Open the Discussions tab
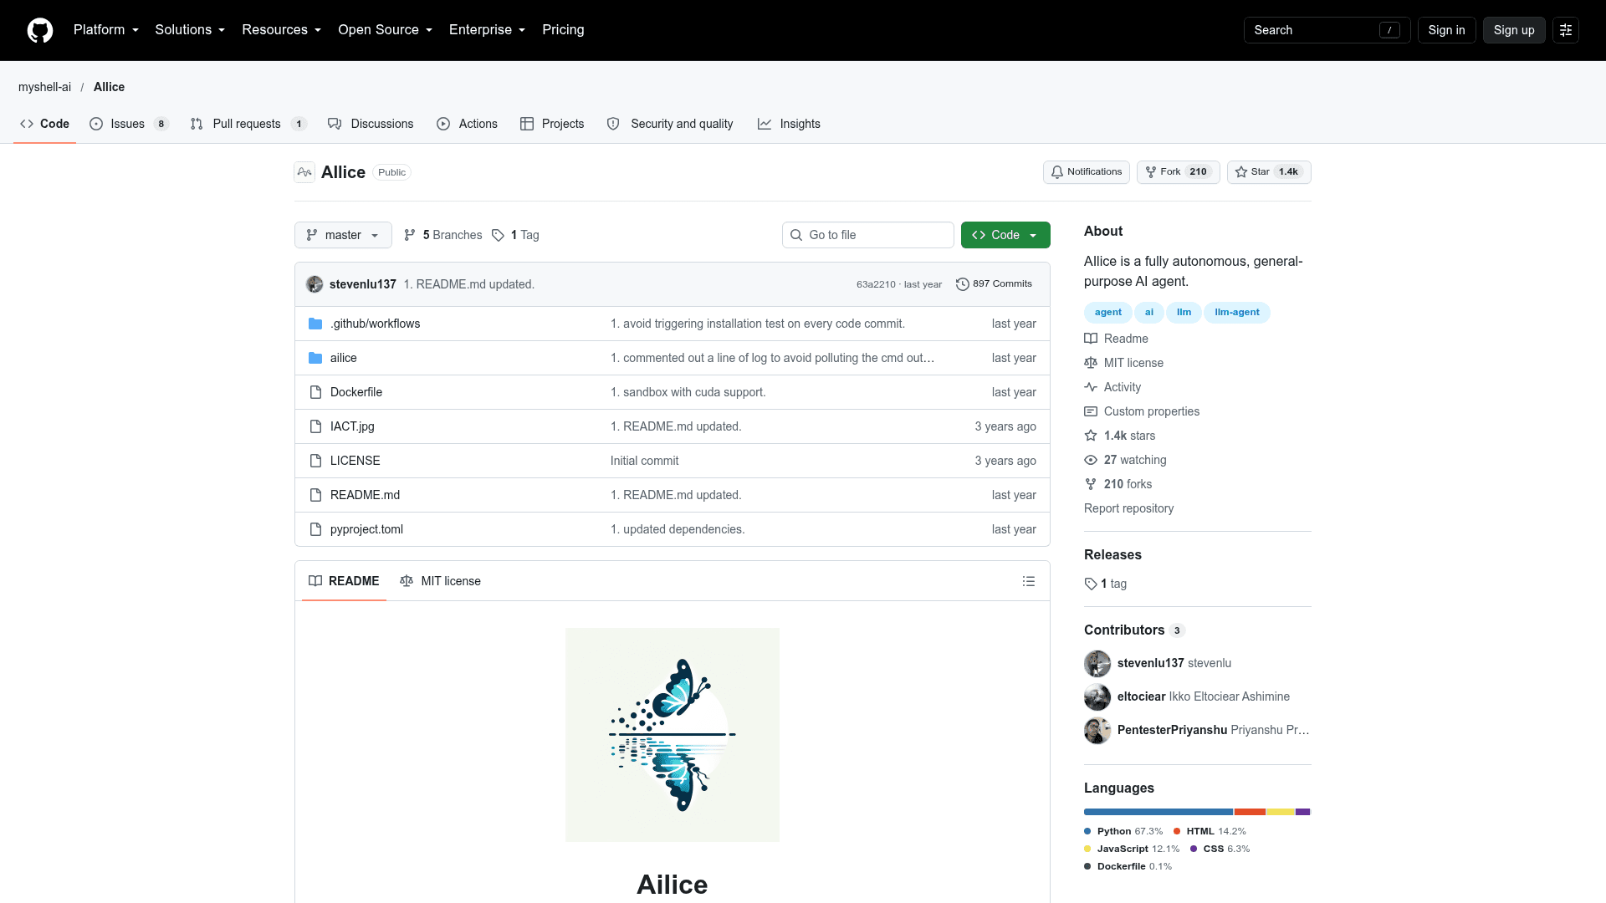Viewport: 1606px width, 903px height. click(x=371, y=124)
